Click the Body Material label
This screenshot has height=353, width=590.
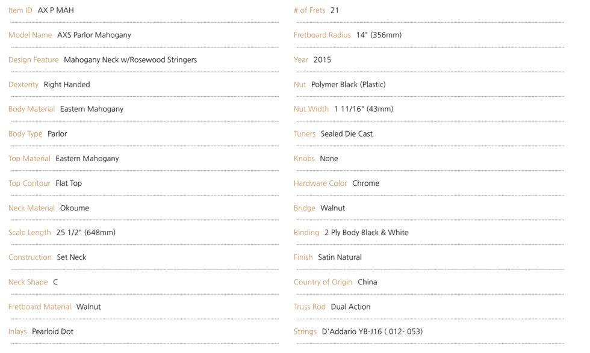click(x=31, y=109)
